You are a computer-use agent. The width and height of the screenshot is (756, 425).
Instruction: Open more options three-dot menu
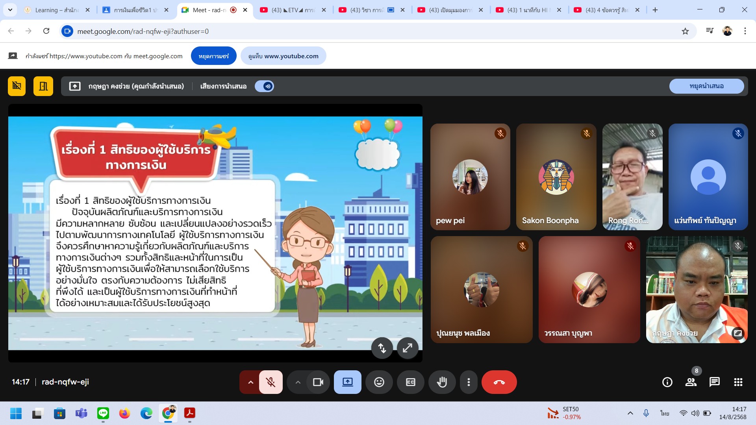click(x=469, y=382)
